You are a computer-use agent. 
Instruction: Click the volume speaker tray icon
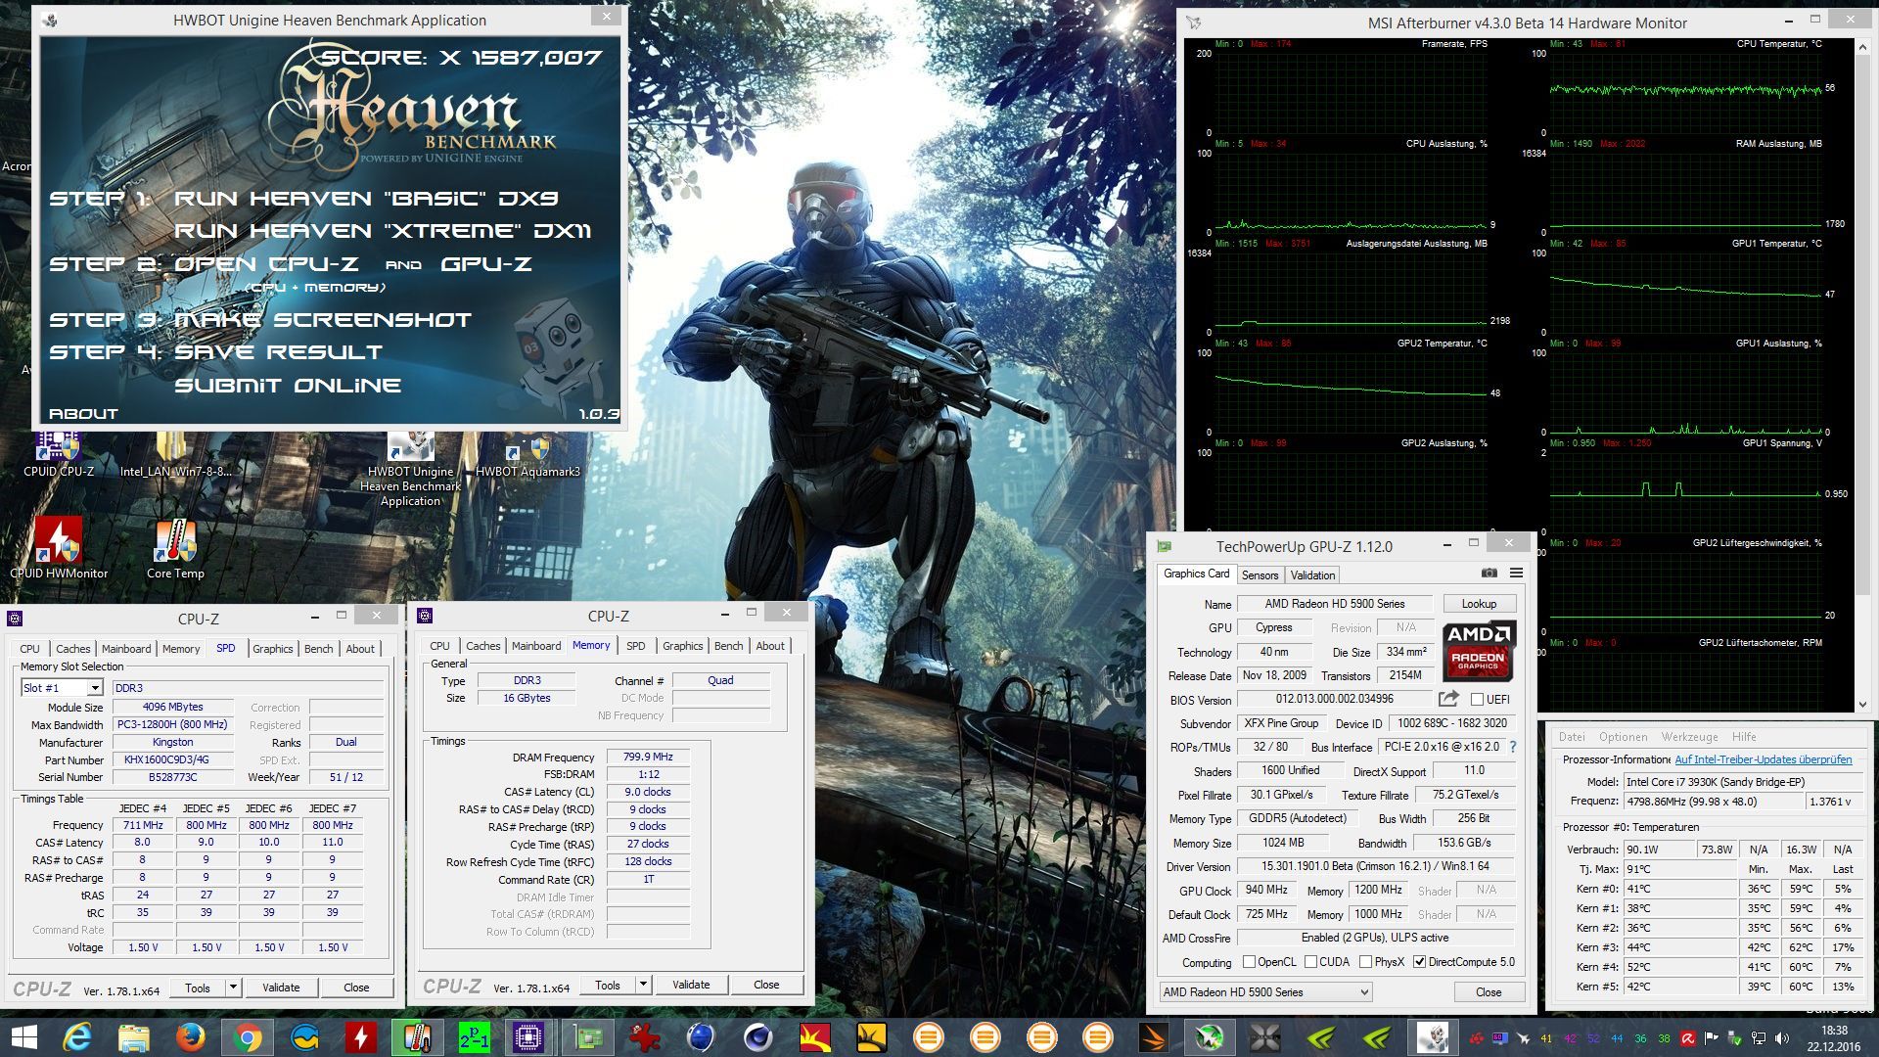pos(1781,1038)
